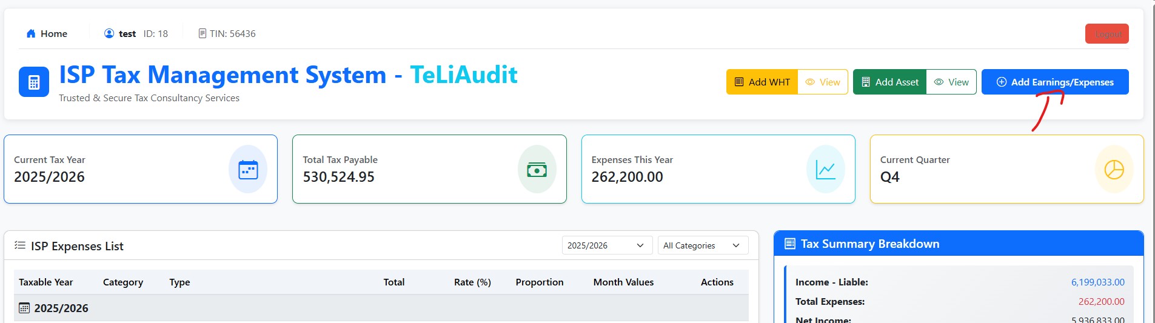Go to the Home menu item
Screen dimensions: 1155x323
point(47,34)
